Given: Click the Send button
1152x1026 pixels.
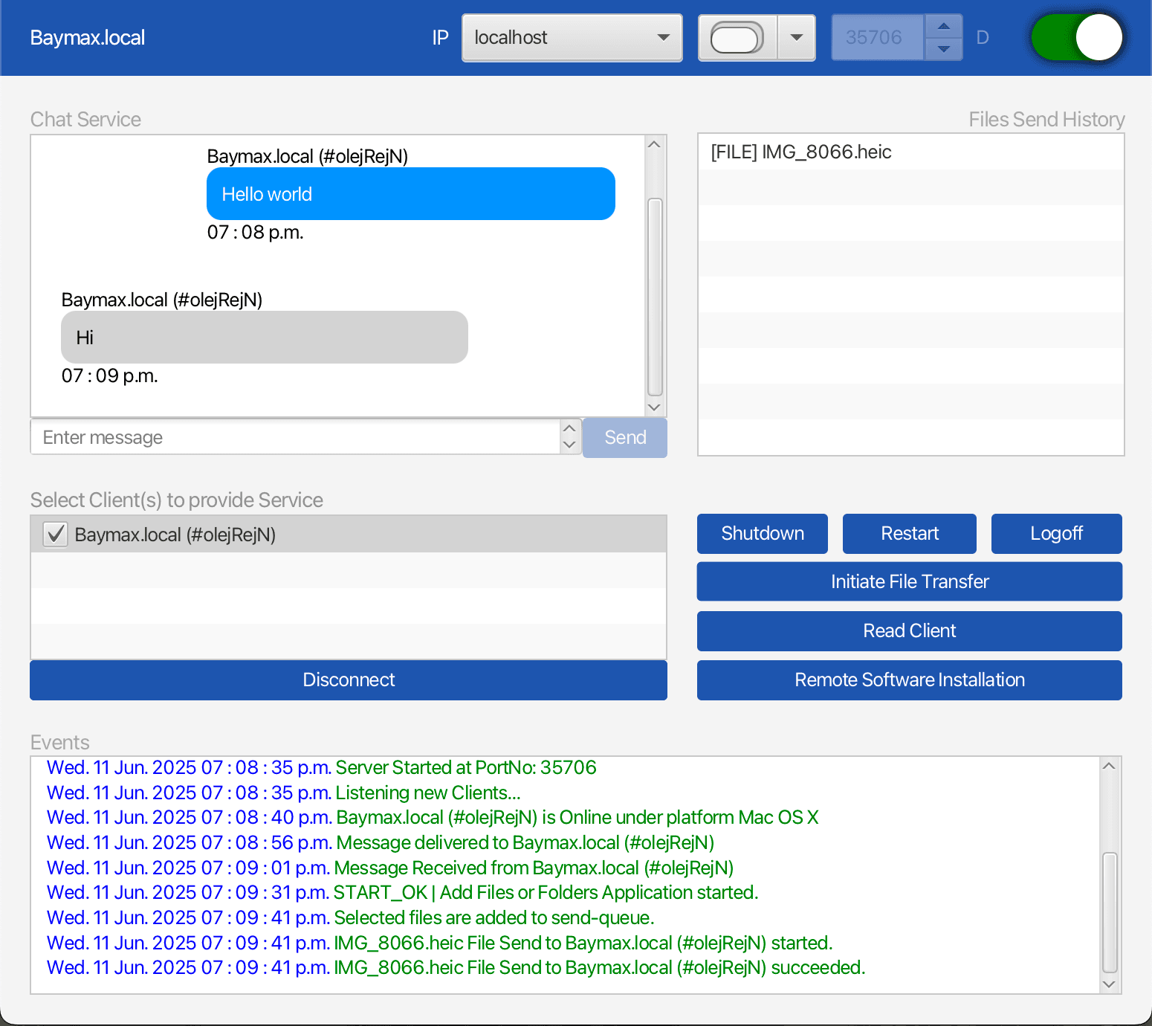Looking at the screenshot, I should pos(624,437).
